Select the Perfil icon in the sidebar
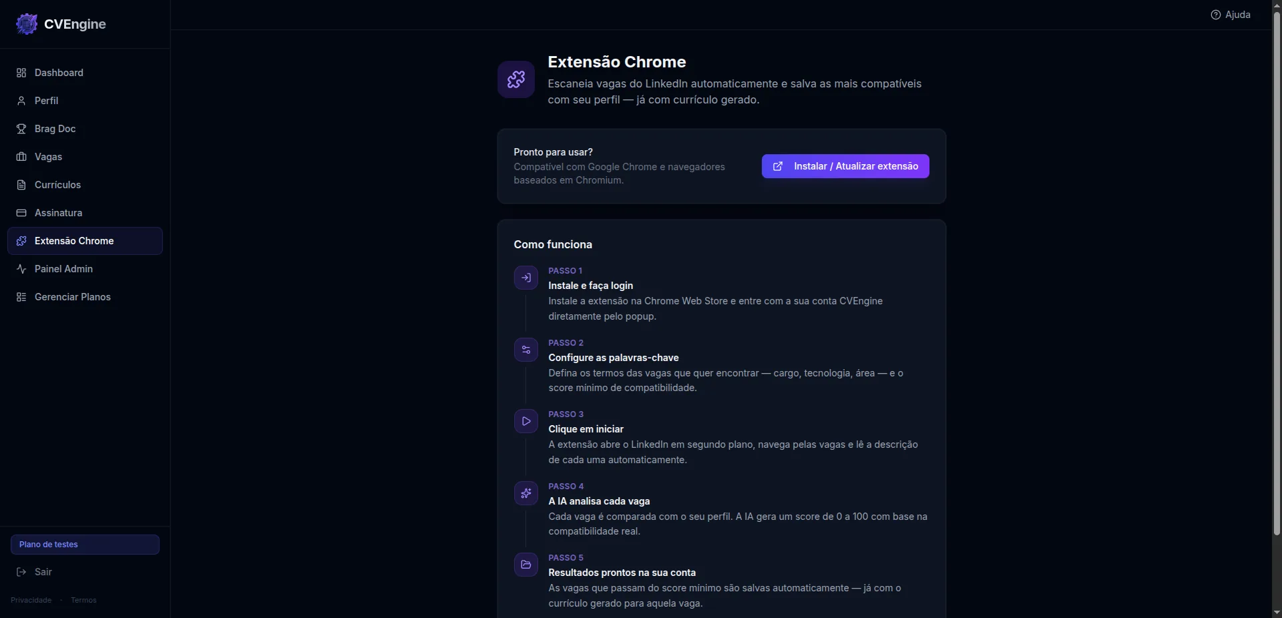The width and height of the screenshot is (1282, 618). pos(21,101)
